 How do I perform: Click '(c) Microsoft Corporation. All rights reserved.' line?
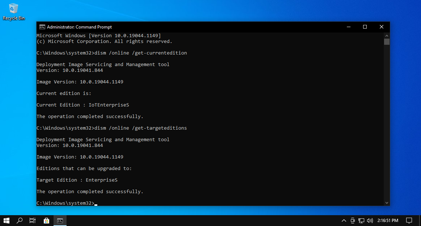tap(105, 41)
